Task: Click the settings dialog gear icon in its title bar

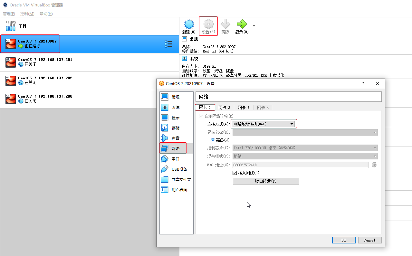Action: [162, 83]
